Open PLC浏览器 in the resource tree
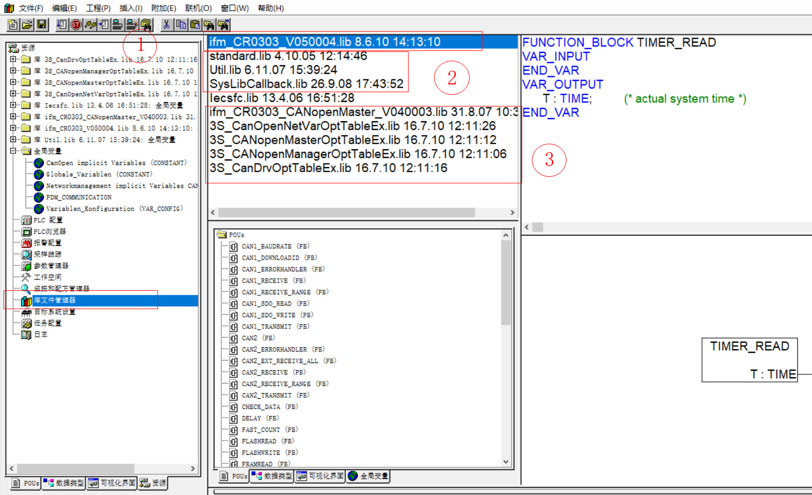812x495 pixels. (49, 231)
